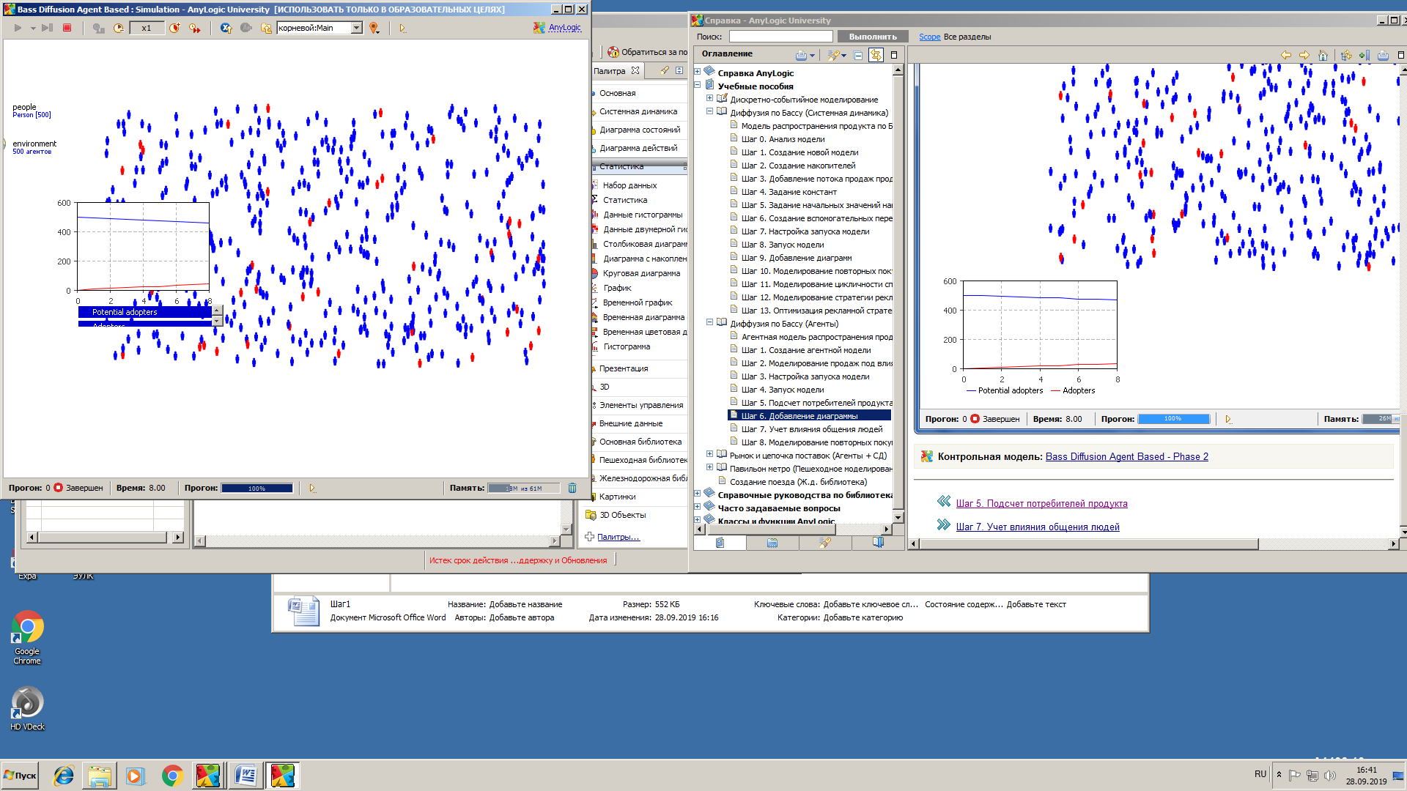Screen dimensions: 1407x791
Task: Select Круговая диаграмма palette element
Action: (641, 273)
